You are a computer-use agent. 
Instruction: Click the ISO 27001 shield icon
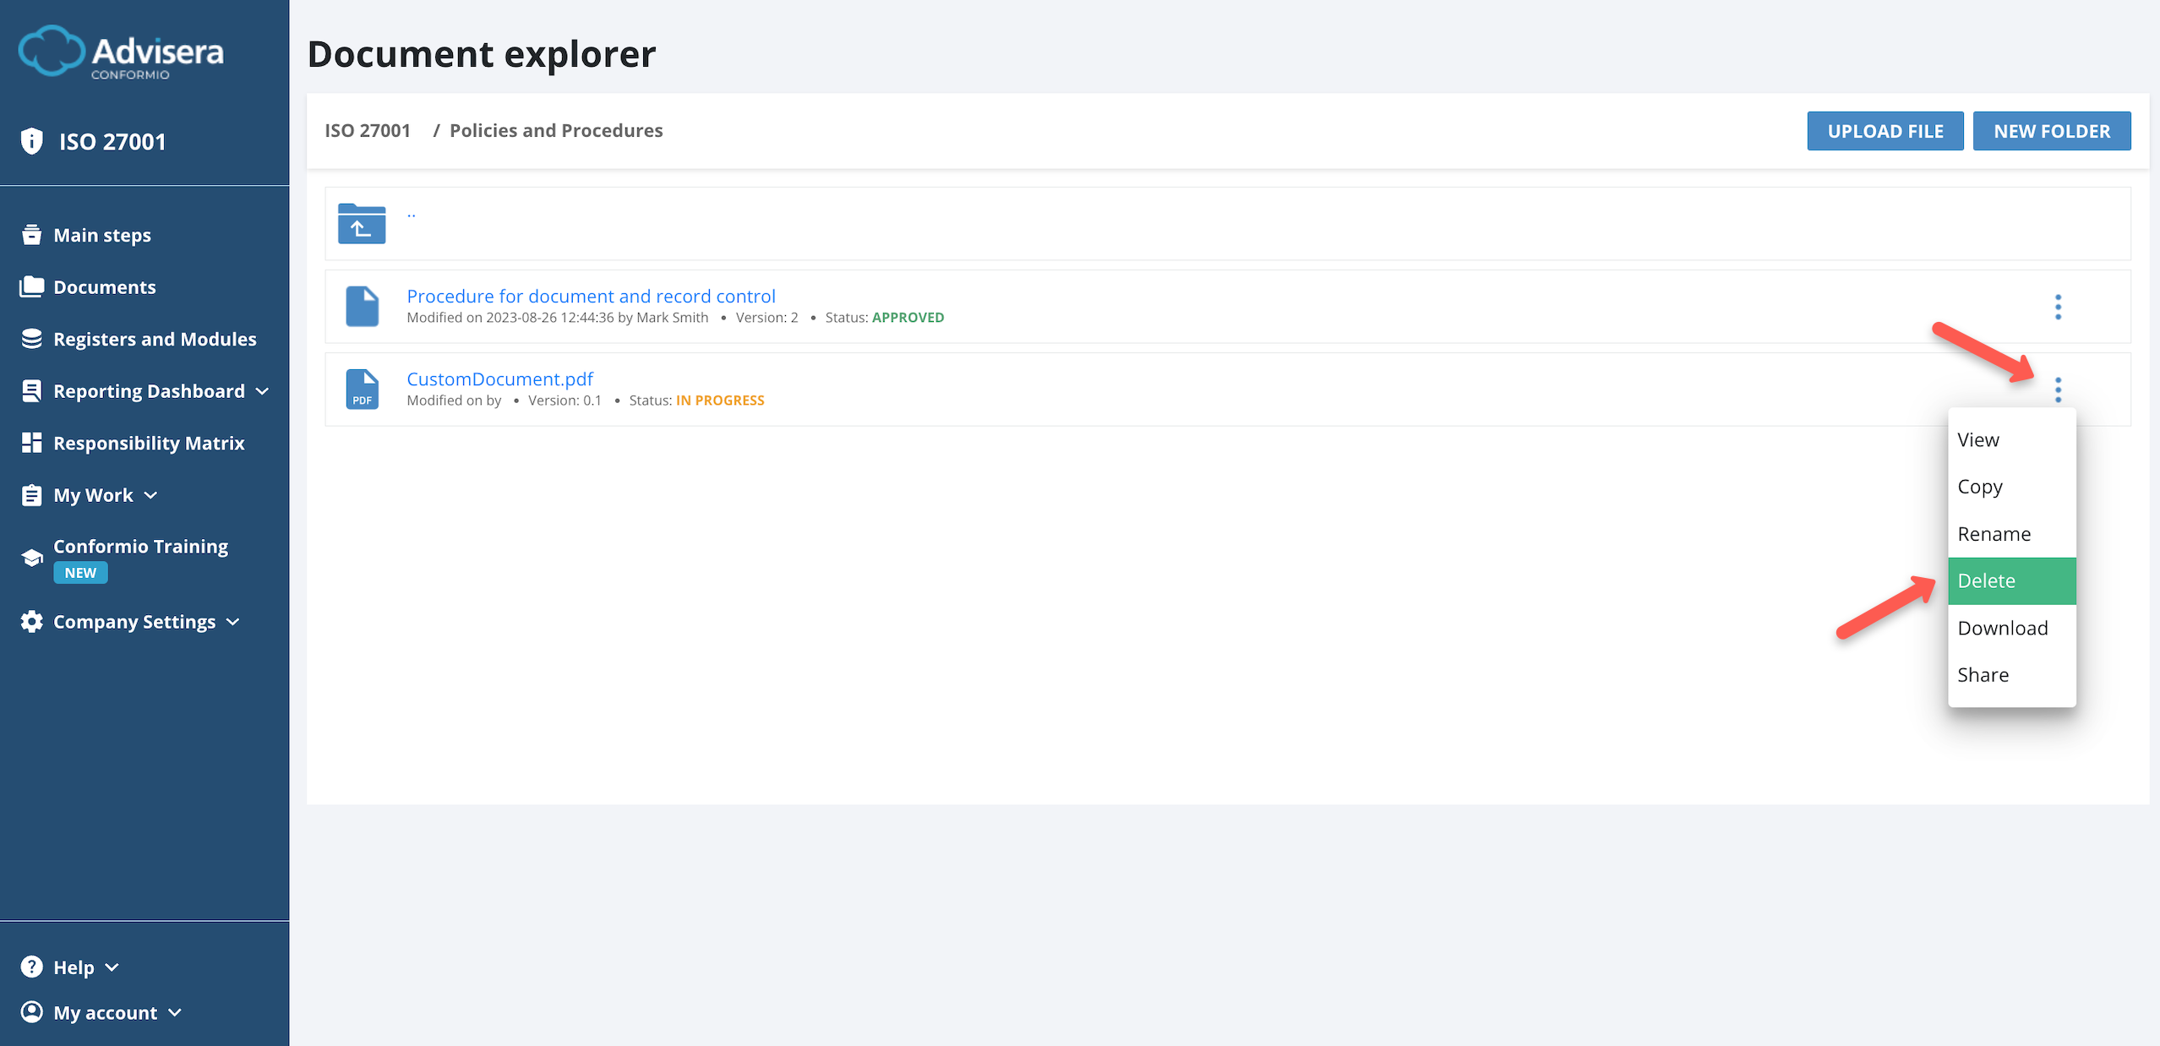tap(31, 141)
